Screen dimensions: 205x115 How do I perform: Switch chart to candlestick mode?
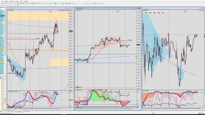[x=46, y=3]
